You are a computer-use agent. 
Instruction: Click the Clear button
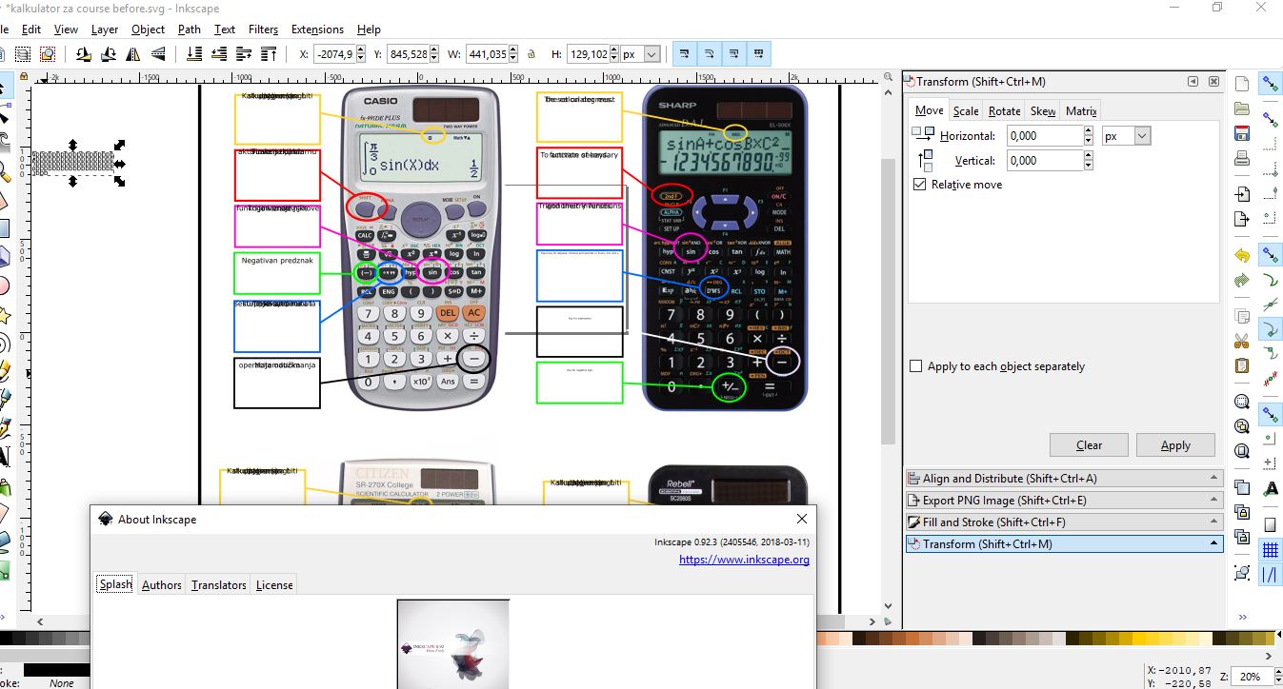pyautogui.click(x=1089, y=445)
